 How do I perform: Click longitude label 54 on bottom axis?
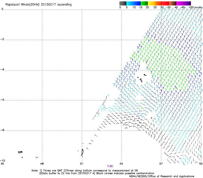pos(121,164)
